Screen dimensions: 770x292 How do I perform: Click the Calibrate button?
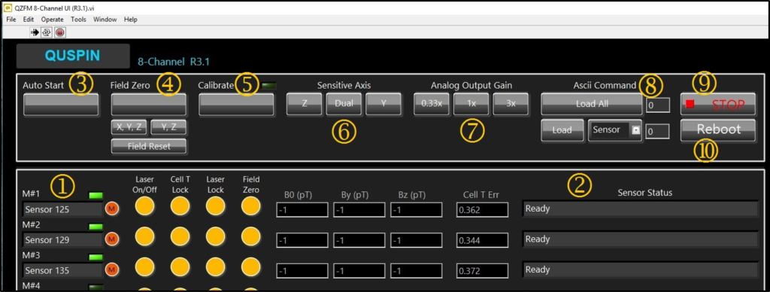click(x=236, y=104)
